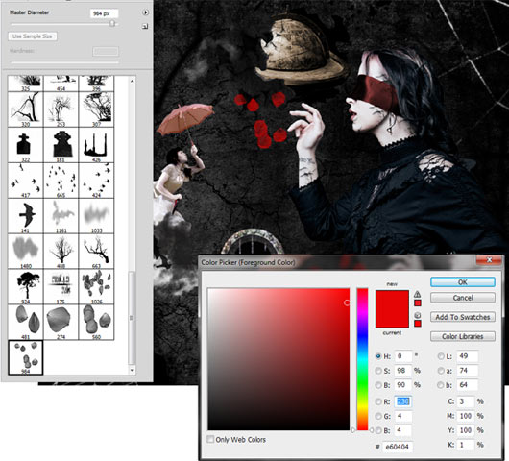The image size is (509, 461).
Task: Choose the leaning dead tree brush 320
Action: coord(25,109)
